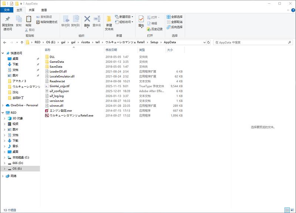
Task: Click the red X 删除 icon
Action: click(x=87, y=19)
